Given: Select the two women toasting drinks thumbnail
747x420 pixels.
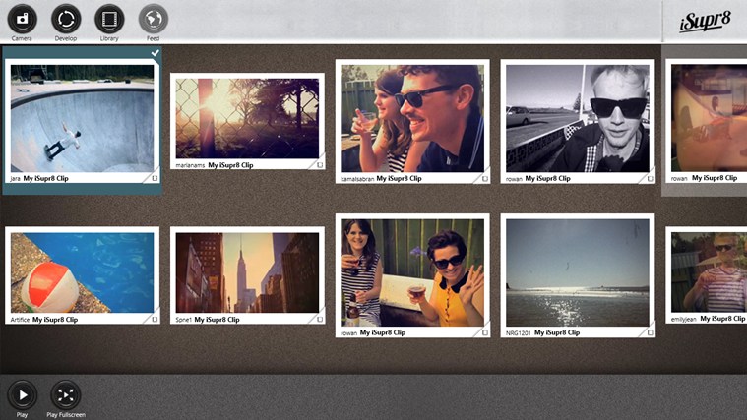Looking at the screenshot, I should 412,272.
